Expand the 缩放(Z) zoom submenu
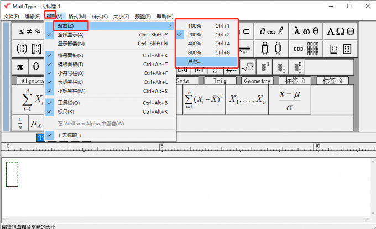376x229 pixels. [110, 25]
